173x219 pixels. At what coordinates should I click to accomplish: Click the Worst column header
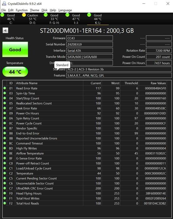tap(111, 83)
